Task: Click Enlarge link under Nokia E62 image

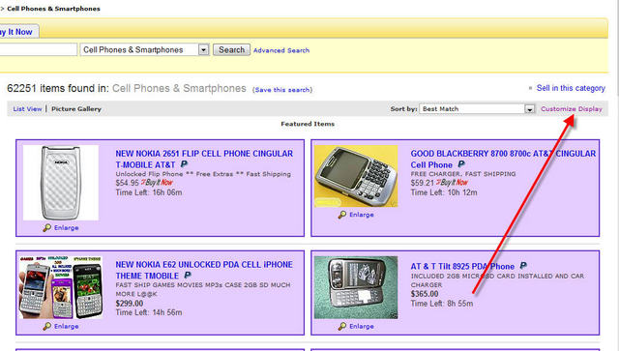Action: [67, 326]
